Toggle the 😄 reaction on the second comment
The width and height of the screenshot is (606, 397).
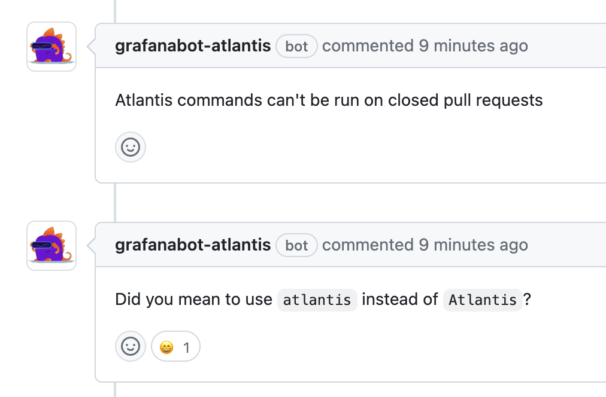point(175,346)
